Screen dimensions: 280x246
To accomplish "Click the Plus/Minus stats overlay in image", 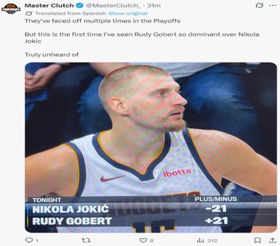I will [151, 212].
